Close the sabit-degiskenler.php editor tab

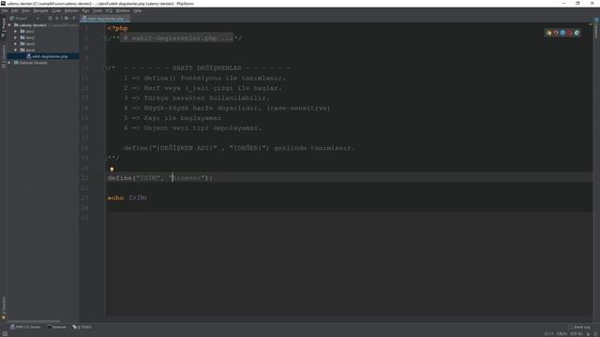[127, 19]
